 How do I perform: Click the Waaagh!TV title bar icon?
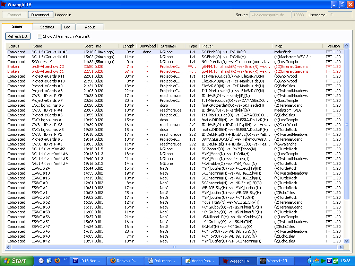(3, 4)
